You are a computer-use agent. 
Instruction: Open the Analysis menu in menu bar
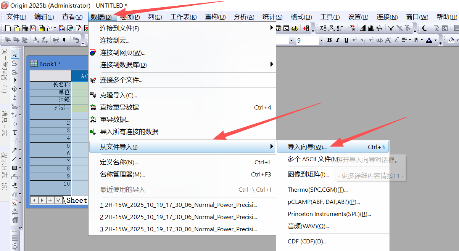244,17
